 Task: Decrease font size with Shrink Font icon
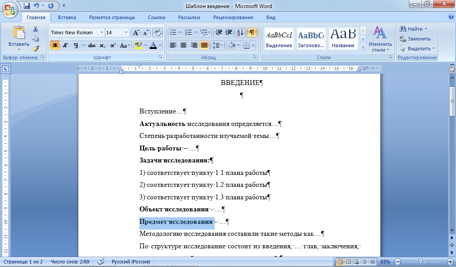coord(146,32)
